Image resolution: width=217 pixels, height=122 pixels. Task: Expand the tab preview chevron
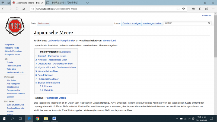point(87,3)
